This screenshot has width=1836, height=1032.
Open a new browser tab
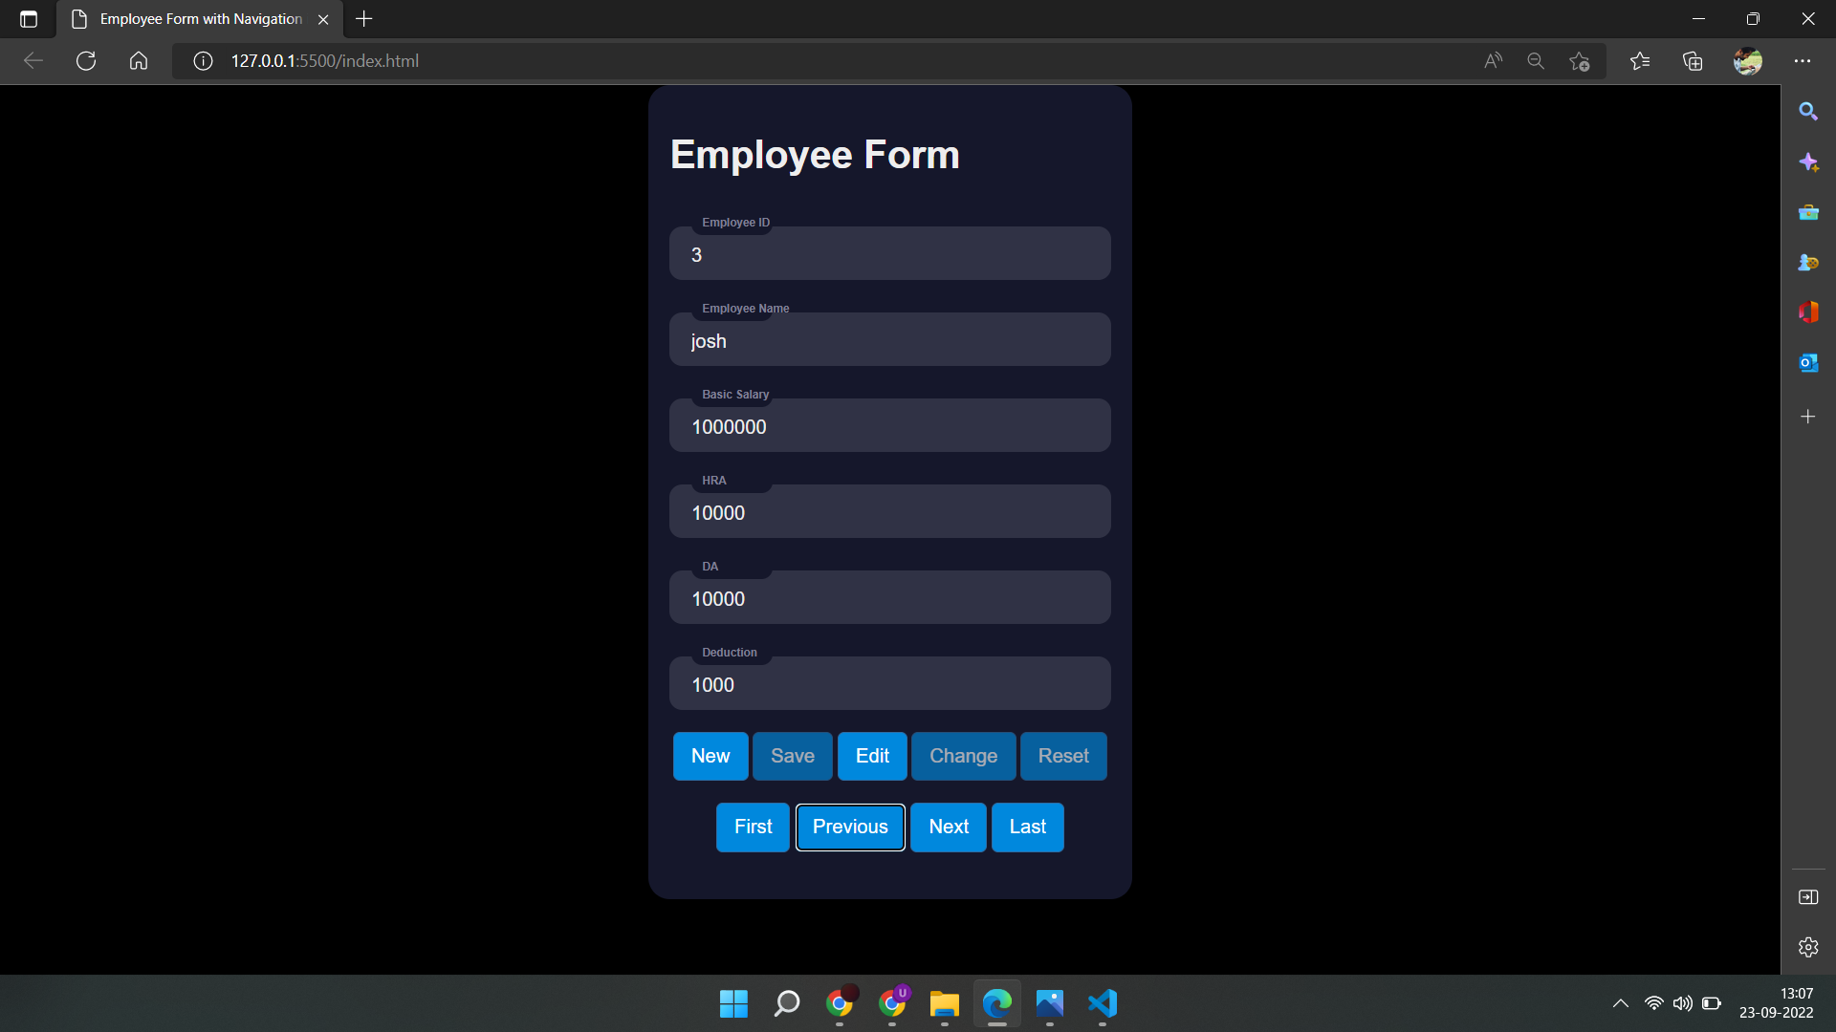pos(363,19)
